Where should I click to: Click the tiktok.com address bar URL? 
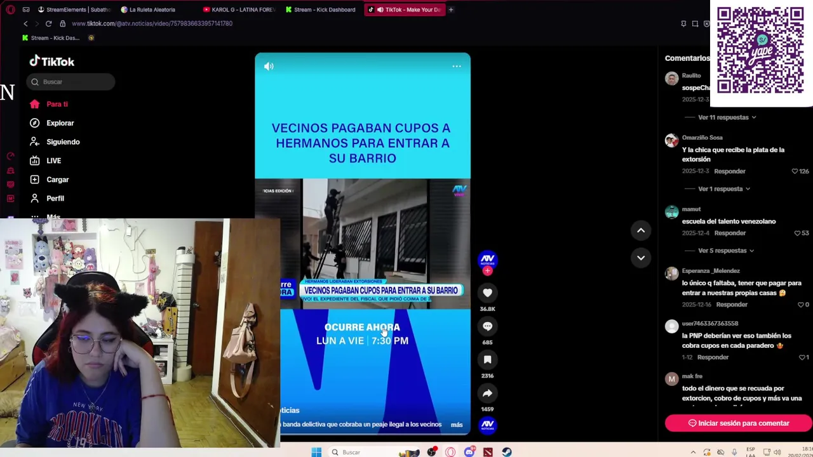(x=152, y=23)
